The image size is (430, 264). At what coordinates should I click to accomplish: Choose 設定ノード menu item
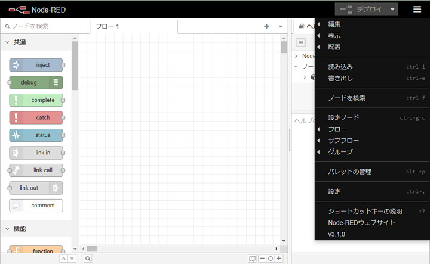click(373, 117)
